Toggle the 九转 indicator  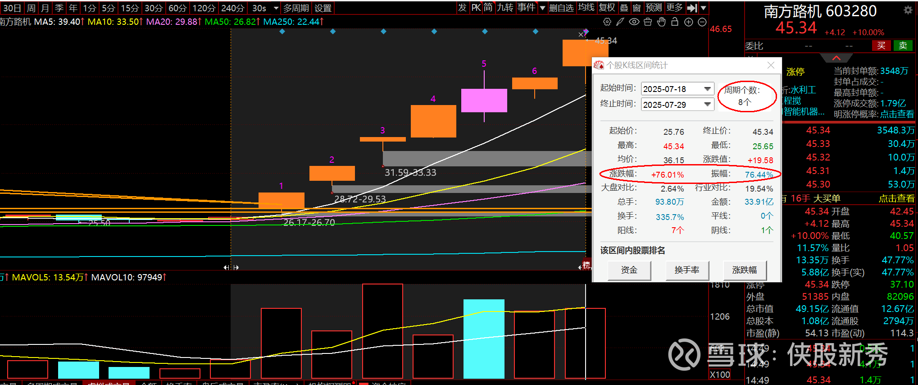click(505, 8)
